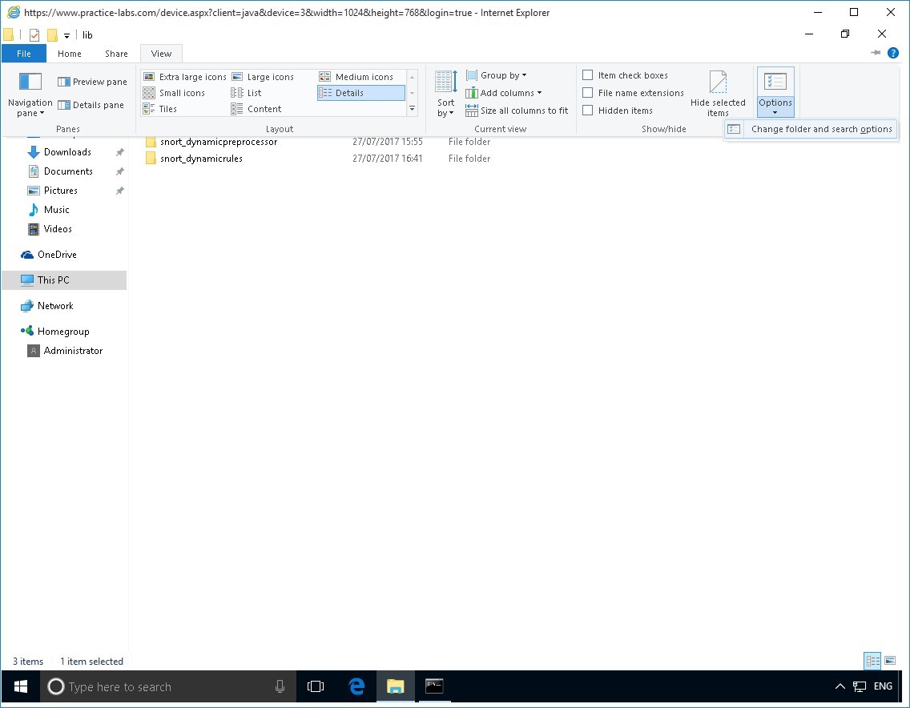
Task: Switch to the Home ribbon tab
Action: [70, 54]
